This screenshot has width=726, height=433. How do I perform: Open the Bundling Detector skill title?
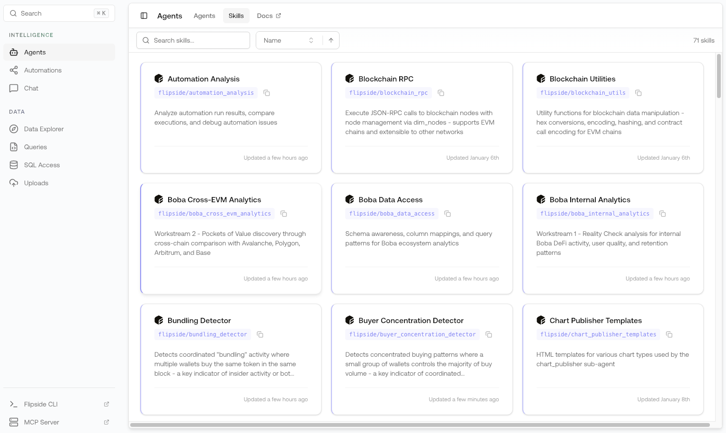tap(199, 320)
